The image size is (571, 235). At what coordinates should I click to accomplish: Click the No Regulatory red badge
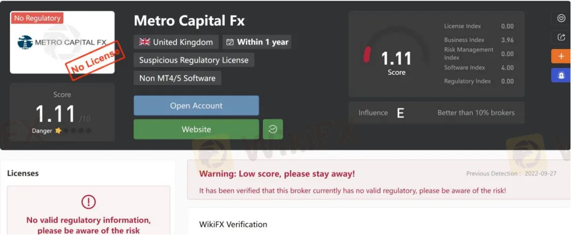pos(37,18)
